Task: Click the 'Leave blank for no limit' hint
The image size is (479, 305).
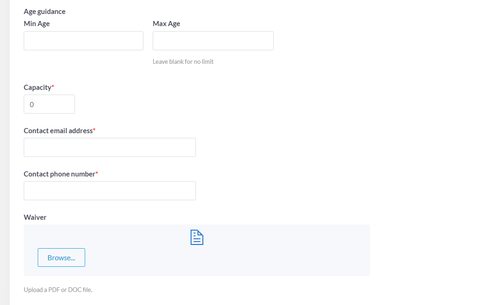Action: 183,62
